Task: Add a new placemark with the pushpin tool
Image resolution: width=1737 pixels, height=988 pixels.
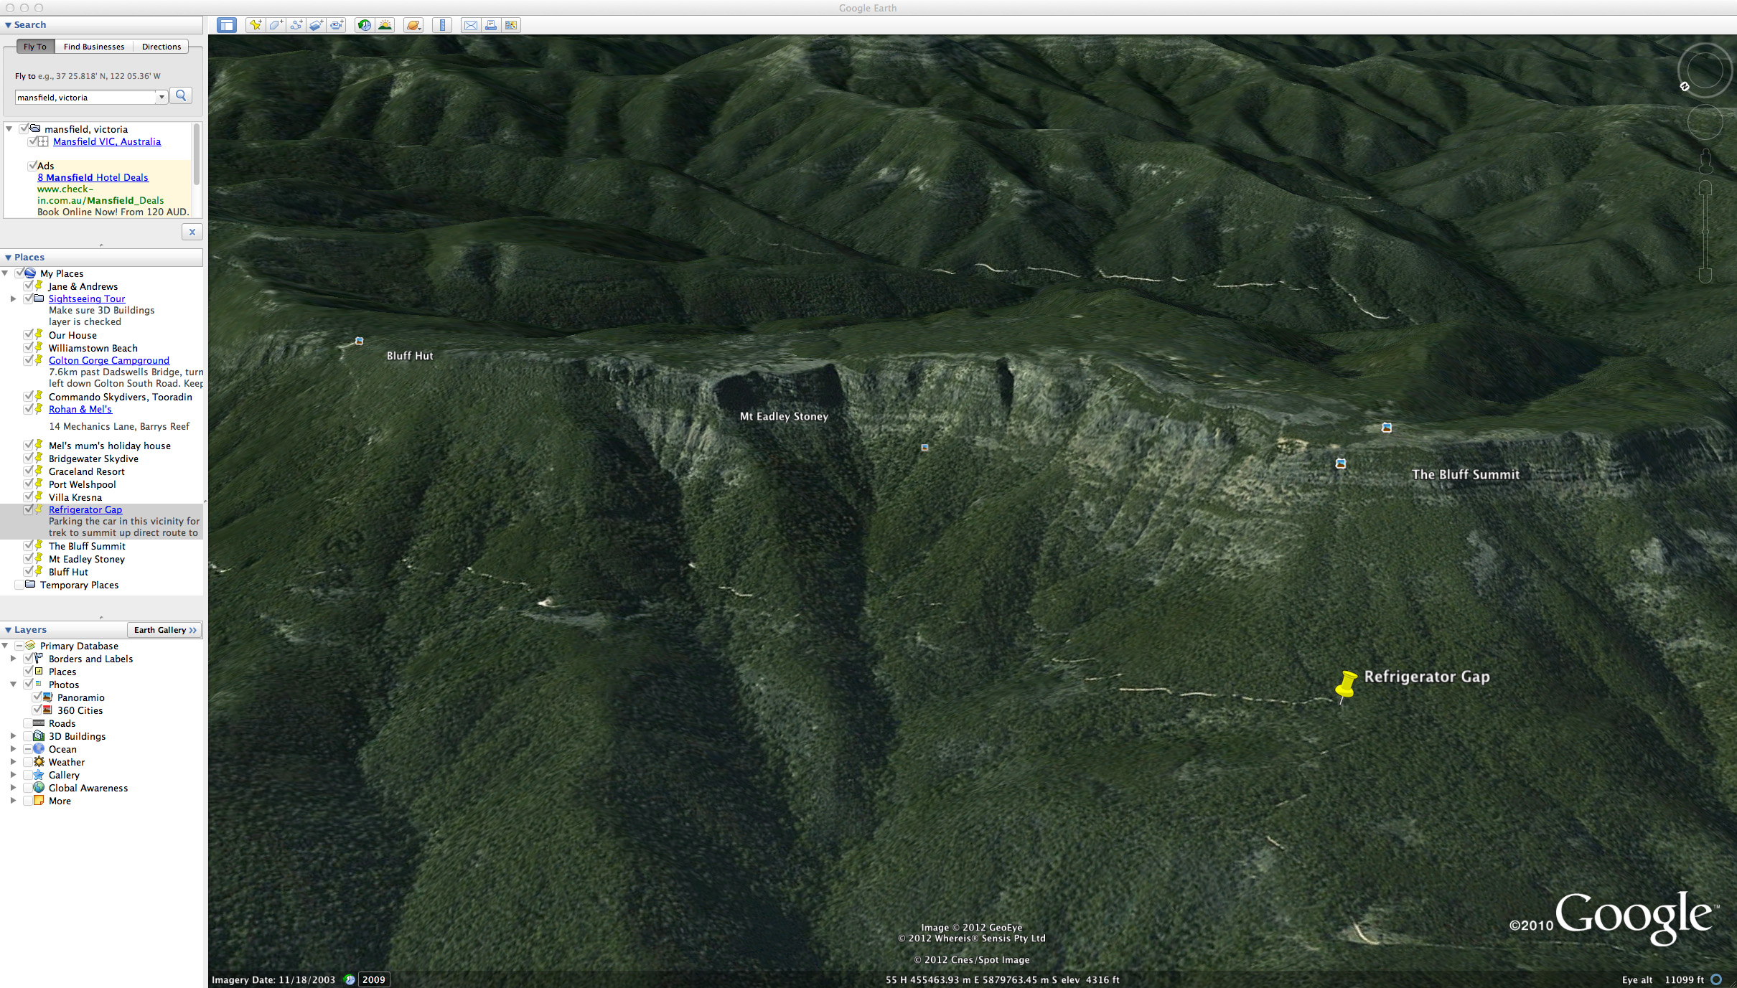Action: pos(255,25)
